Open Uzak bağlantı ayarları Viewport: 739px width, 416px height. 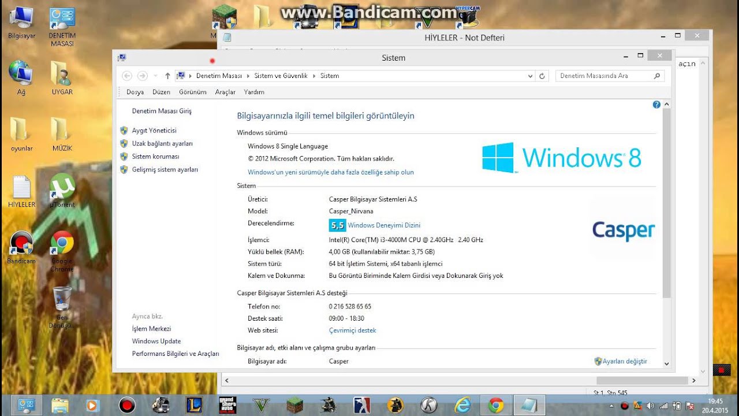point(162,143)
